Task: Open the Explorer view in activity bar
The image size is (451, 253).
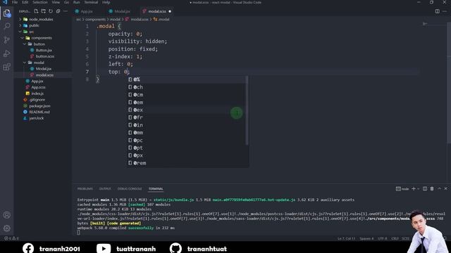Action: click(7, 13)
